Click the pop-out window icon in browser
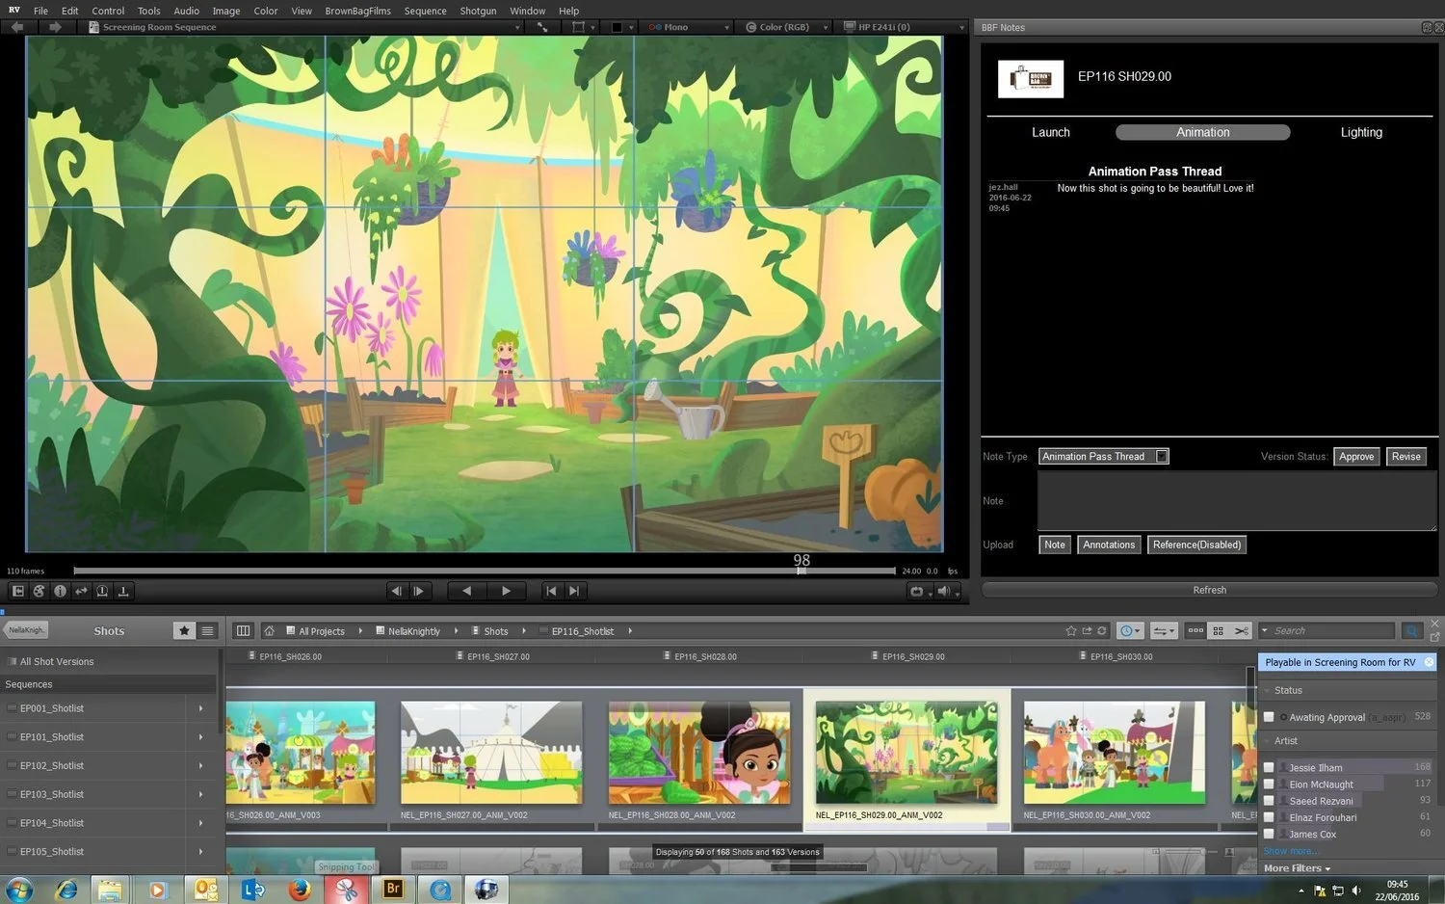Viewport: 1445px width, 904px height. tap(1434, 637)
